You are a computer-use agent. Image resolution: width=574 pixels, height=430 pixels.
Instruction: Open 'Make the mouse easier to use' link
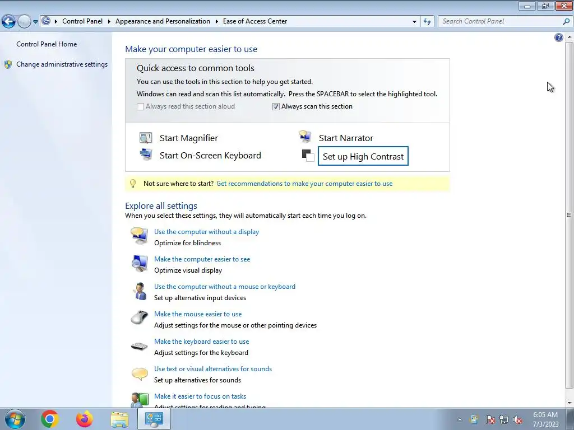coord(198,314)
